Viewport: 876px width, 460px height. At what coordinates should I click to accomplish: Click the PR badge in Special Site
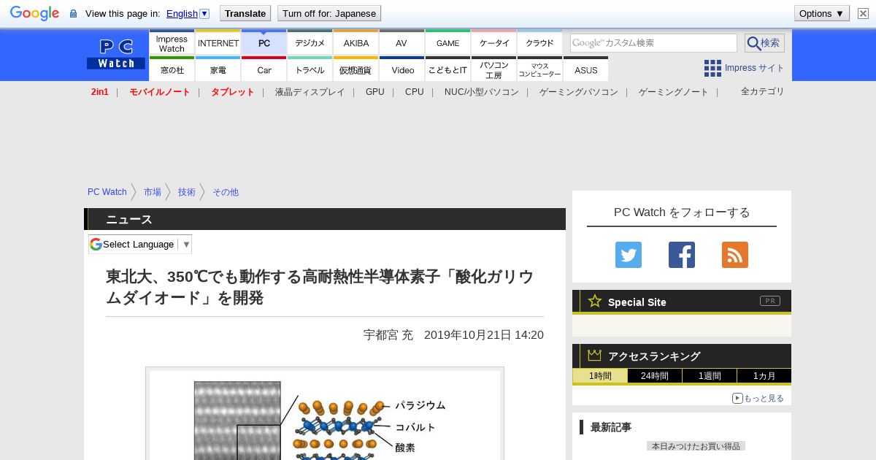[x=770, y=301]
